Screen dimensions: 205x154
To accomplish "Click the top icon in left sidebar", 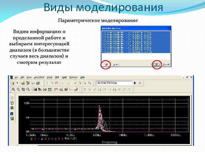I will coord(12,98).
